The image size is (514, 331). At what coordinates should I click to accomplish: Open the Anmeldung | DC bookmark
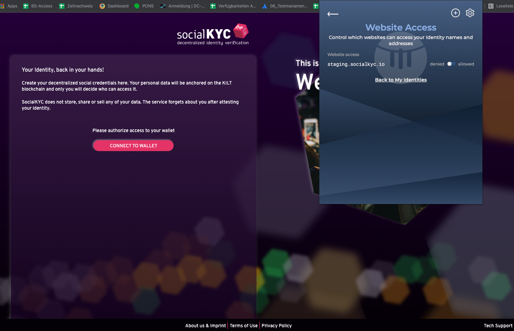182,6
